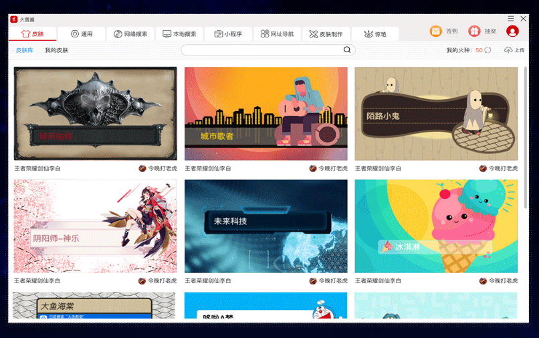This screenshot has height=338, width=539.
Task: Click author avatar under 陌路小鬼 skin
Action: 483,168
